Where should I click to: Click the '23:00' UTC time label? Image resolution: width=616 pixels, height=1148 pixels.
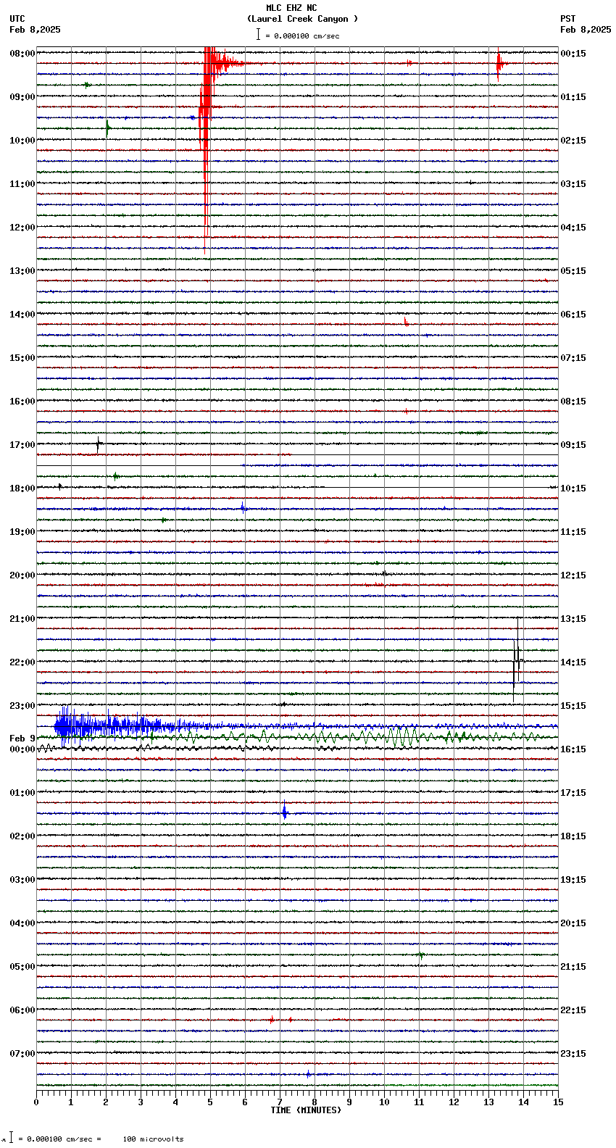tap(22, 706)
